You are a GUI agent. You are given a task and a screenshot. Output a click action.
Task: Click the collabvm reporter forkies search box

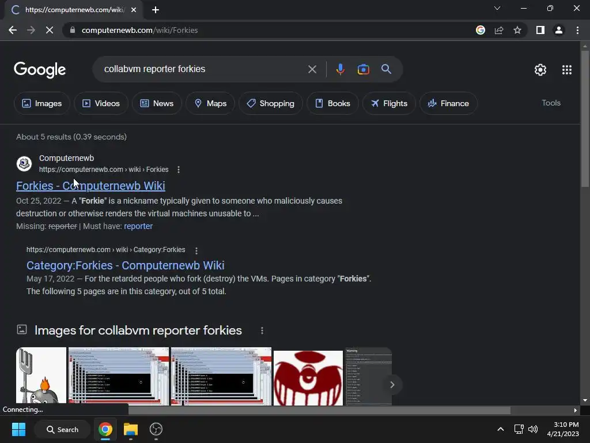(x=203, y=69)
